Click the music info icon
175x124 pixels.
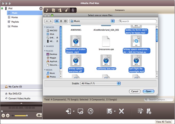tap(149, 111)
